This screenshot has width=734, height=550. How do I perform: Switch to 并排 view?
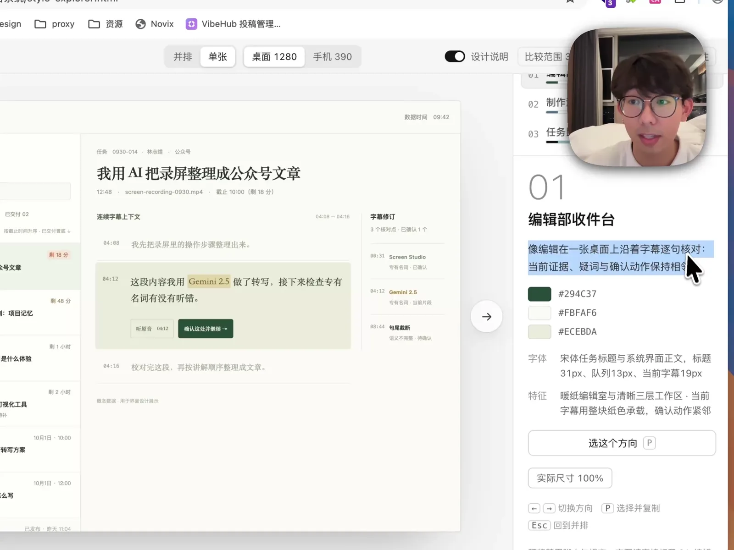coord(183,57)
